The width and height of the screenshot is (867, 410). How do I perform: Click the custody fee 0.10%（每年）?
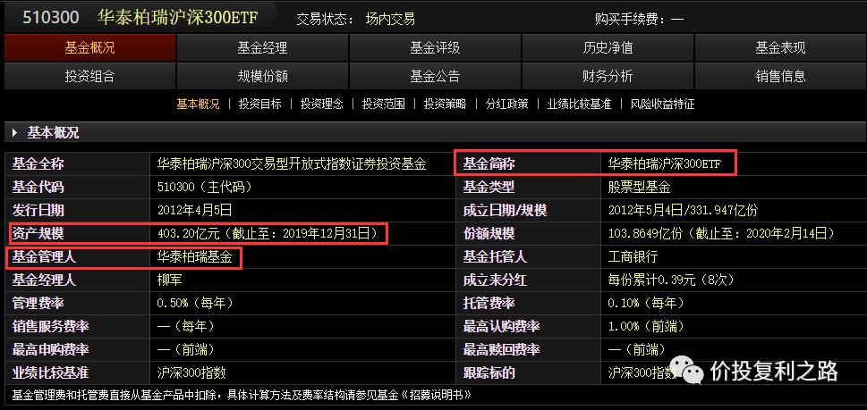(646, 303)
